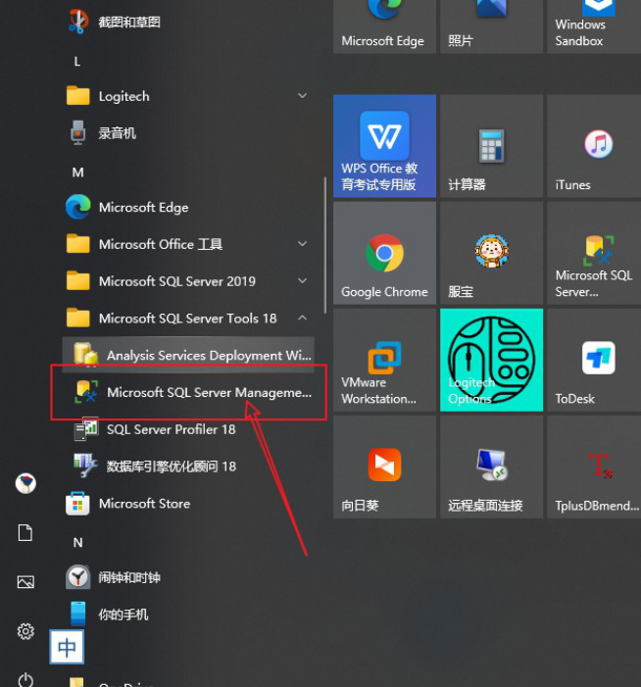This screenshot has width=641, height=687.
Task: Launch Google Chrome tile
Action: coord(384,253)
